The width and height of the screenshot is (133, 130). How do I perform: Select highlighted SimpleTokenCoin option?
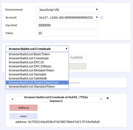click(37, 83)
